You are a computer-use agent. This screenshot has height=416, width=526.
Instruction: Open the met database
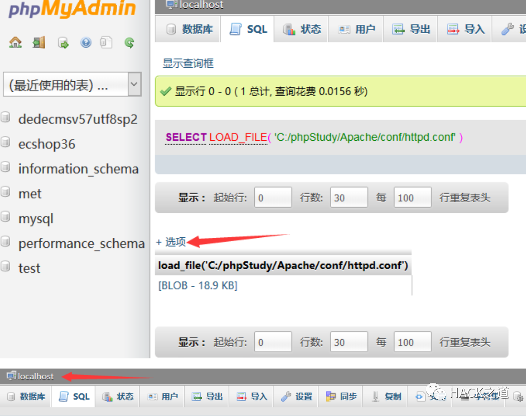(30, 194)
